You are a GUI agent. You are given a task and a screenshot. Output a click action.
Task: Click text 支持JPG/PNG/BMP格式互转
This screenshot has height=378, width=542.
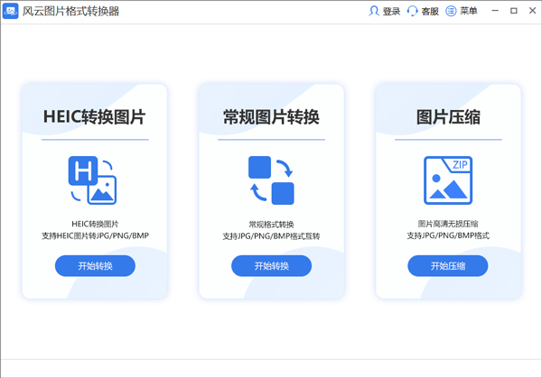[x=271, y=236]
